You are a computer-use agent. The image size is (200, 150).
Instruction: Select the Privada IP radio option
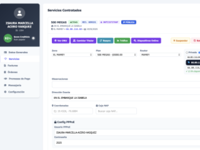187,52
